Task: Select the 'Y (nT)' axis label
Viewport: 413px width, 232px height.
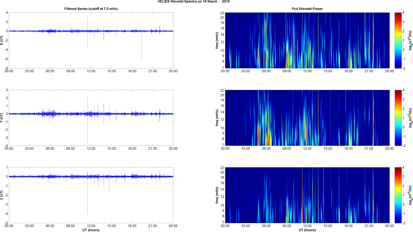Action: (x=2, y=118)
